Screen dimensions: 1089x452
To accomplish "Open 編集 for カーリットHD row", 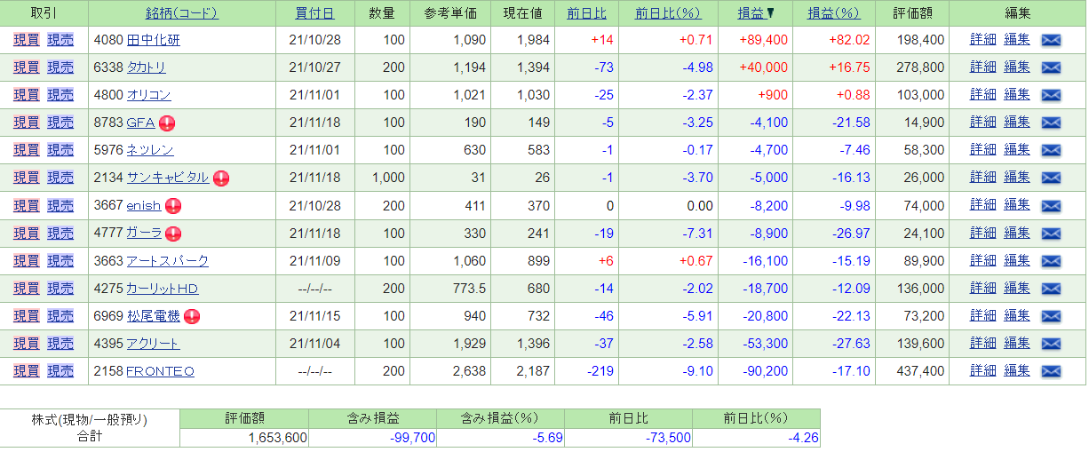I will [1017, 289].
